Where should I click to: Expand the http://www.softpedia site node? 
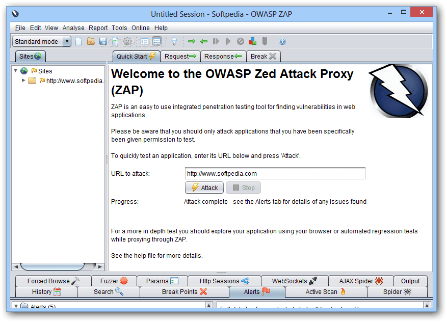(x=23, y=81)
